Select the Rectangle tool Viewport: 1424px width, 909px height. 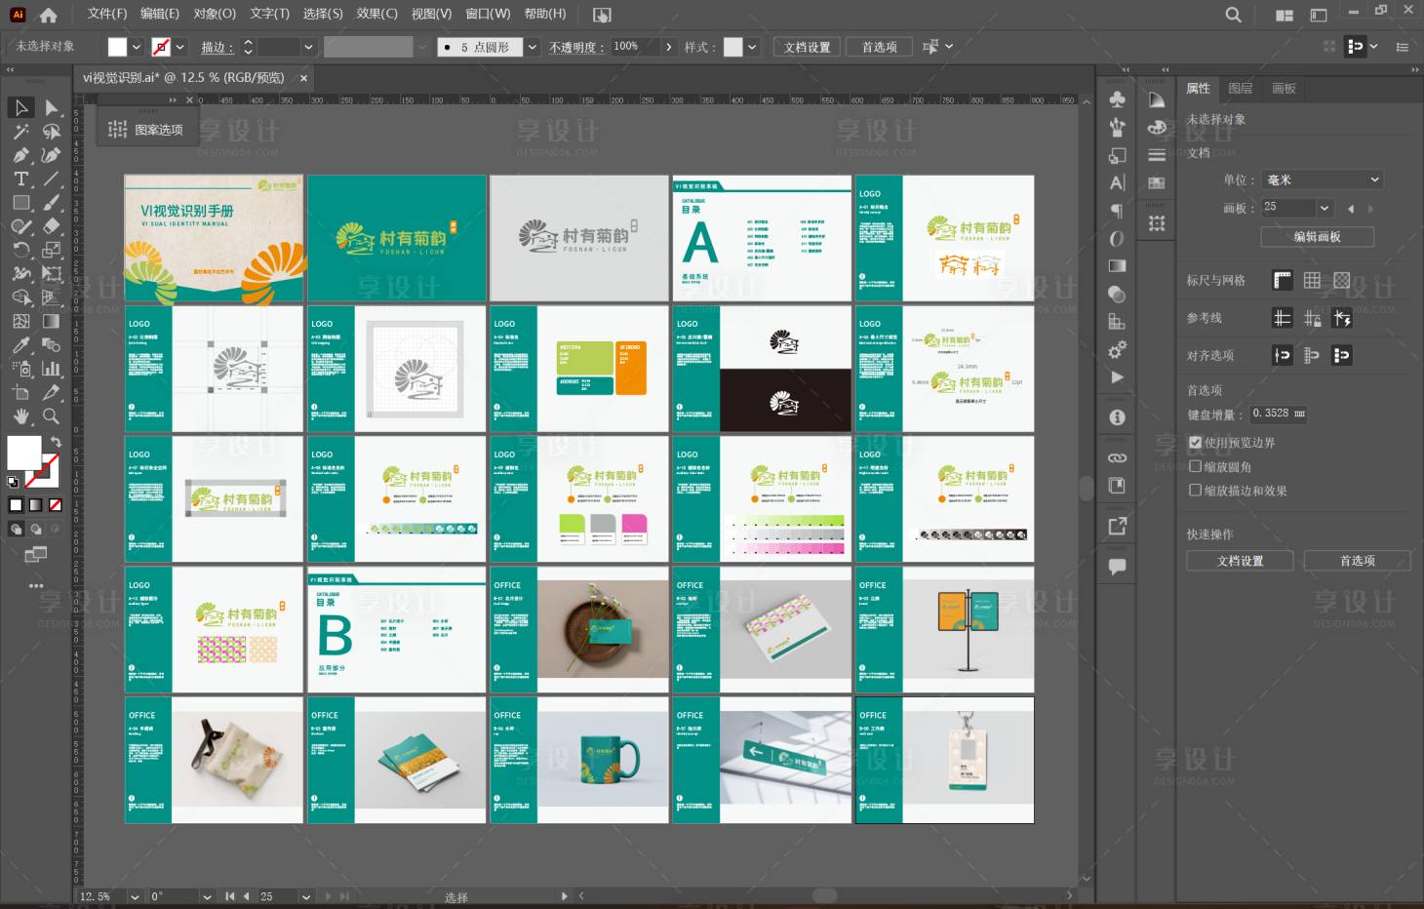pyautogui.click(x=20, y=203)
